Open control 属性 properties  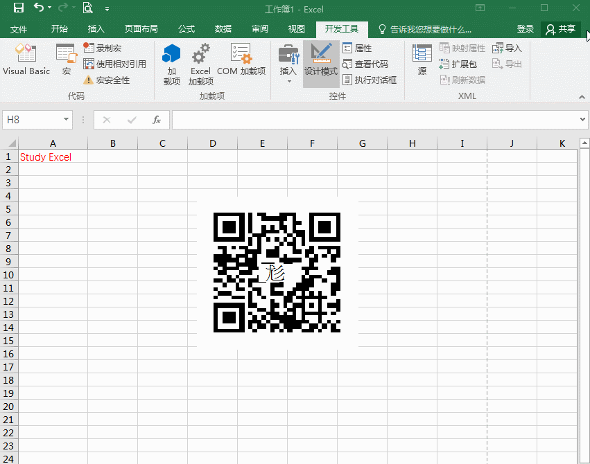tap(357, 48)
